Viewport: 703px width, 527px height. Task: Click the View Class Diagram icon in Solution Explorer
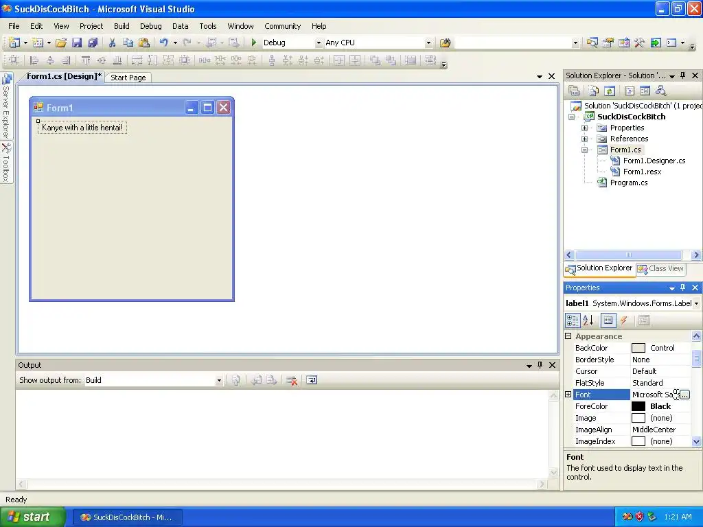coord(660,91)
